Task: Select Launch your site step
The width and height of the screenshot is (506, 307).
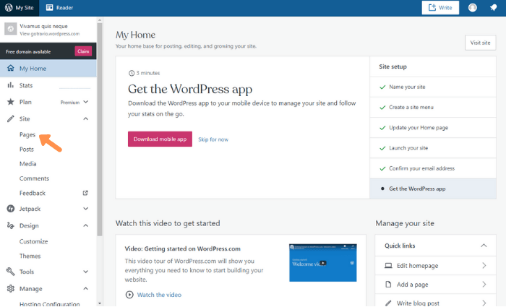Action: pos(433,148)
